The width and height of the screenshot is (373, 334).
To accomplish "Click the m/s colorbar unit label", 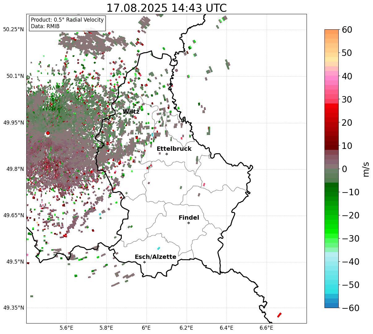I will pos(366,169).
